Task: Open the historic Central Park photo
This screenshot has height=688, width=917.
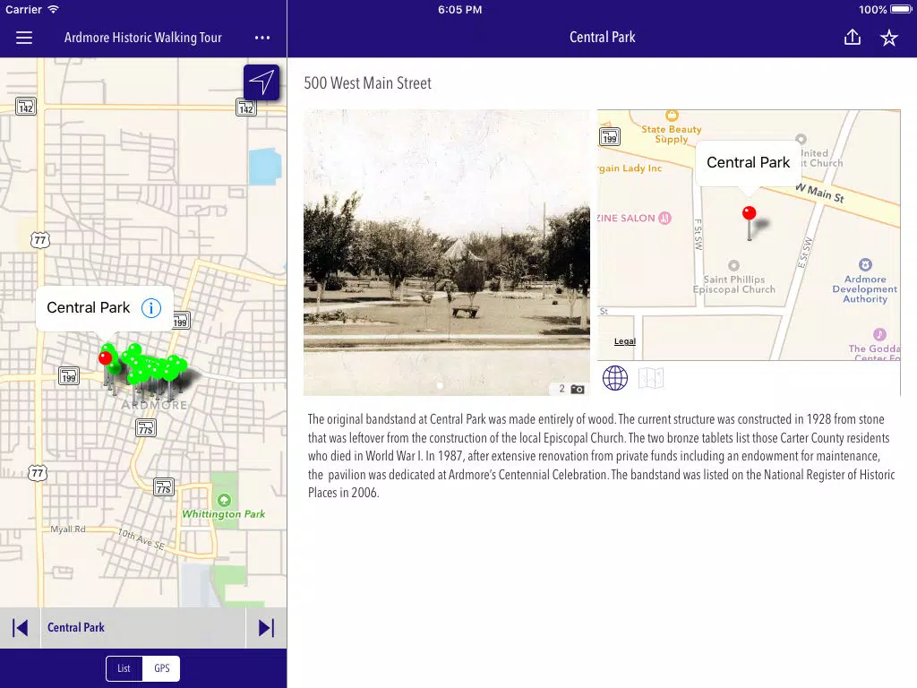Action: (x=447, y=252)
